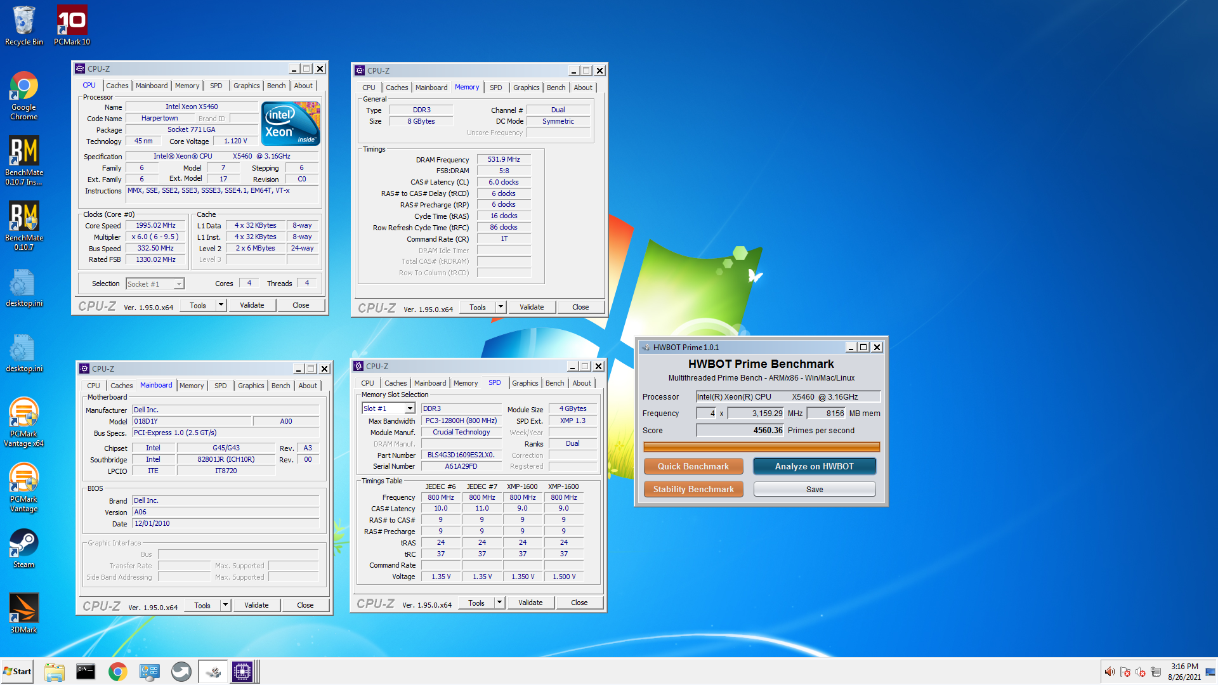Expand Tools arrow in SPD tab window
Viewport: 1218px width, 685px height.
499,603
